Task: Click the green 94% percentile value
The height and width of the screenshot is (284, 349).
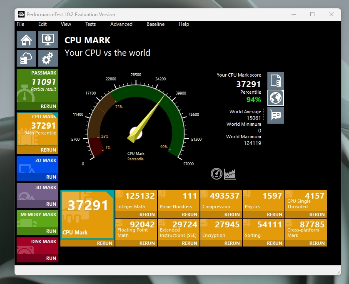Action: [x=254, y=100]
